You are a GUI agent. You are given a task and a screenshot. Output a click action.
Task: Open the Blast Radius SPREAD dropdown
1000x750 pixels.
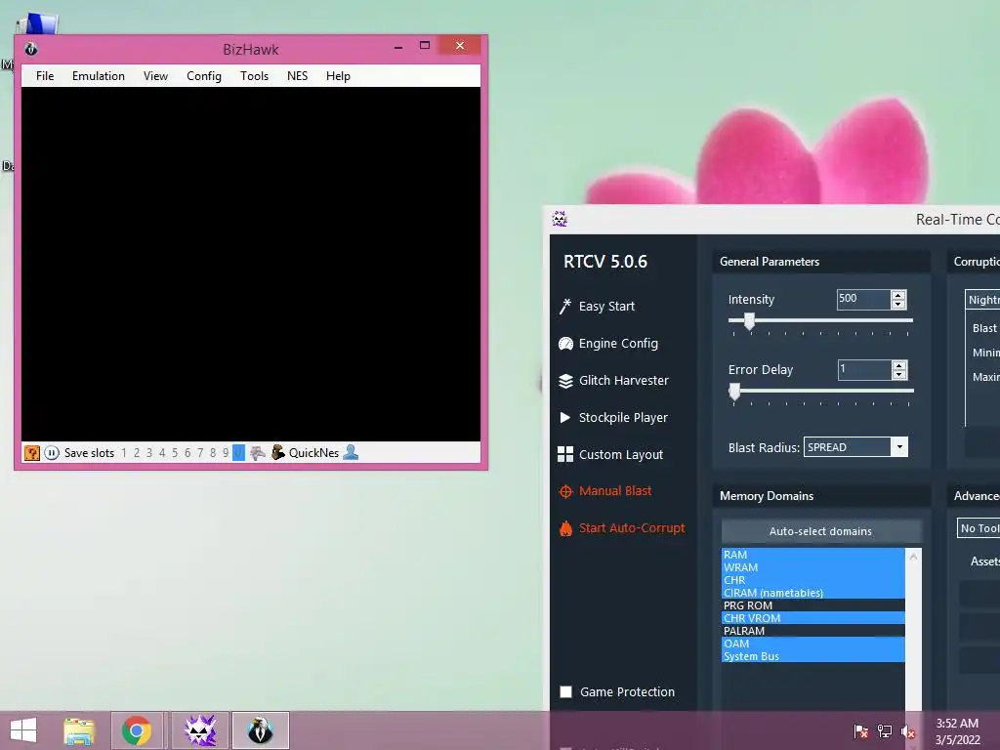(855, 447)
